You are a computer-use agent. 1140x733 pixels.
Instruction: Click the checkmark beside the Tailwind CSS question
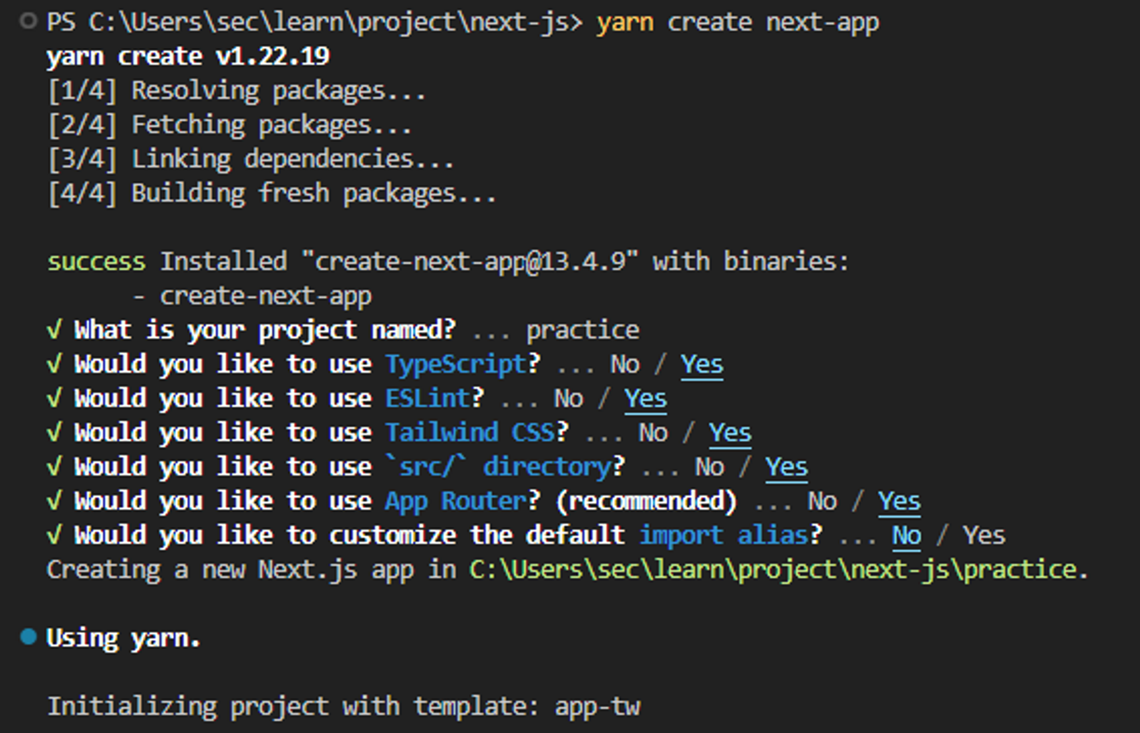(54, 432)
